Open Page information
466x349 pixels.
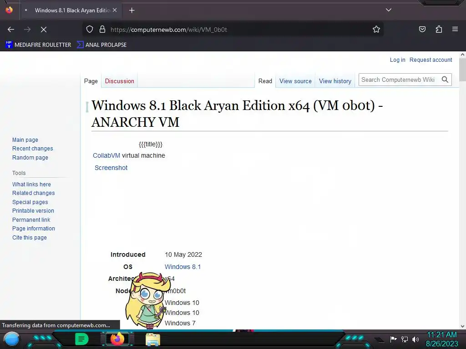34,229
